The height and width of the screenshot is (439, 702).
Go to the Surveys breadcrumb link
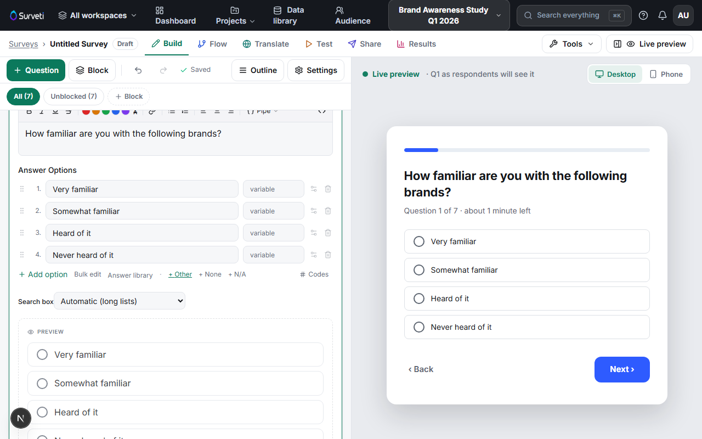click(x=24, y=44)
